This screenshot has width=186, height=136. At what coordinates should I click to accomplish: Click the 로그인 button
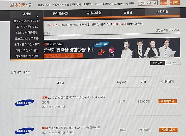(x=164, y=3)
